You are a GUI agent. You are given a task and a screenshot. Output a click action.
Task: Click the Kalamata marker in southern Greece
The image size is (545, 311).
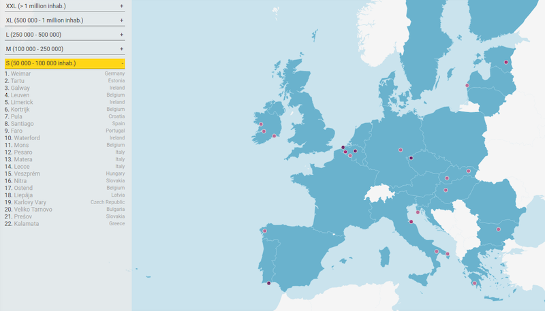[474, 283]
